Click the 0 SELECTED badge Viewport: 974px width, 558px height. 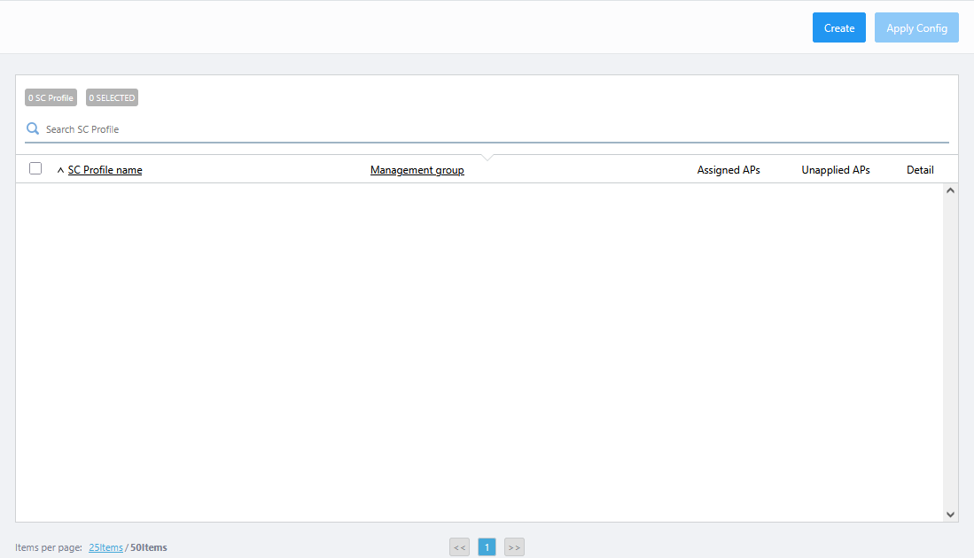point(112,97)
